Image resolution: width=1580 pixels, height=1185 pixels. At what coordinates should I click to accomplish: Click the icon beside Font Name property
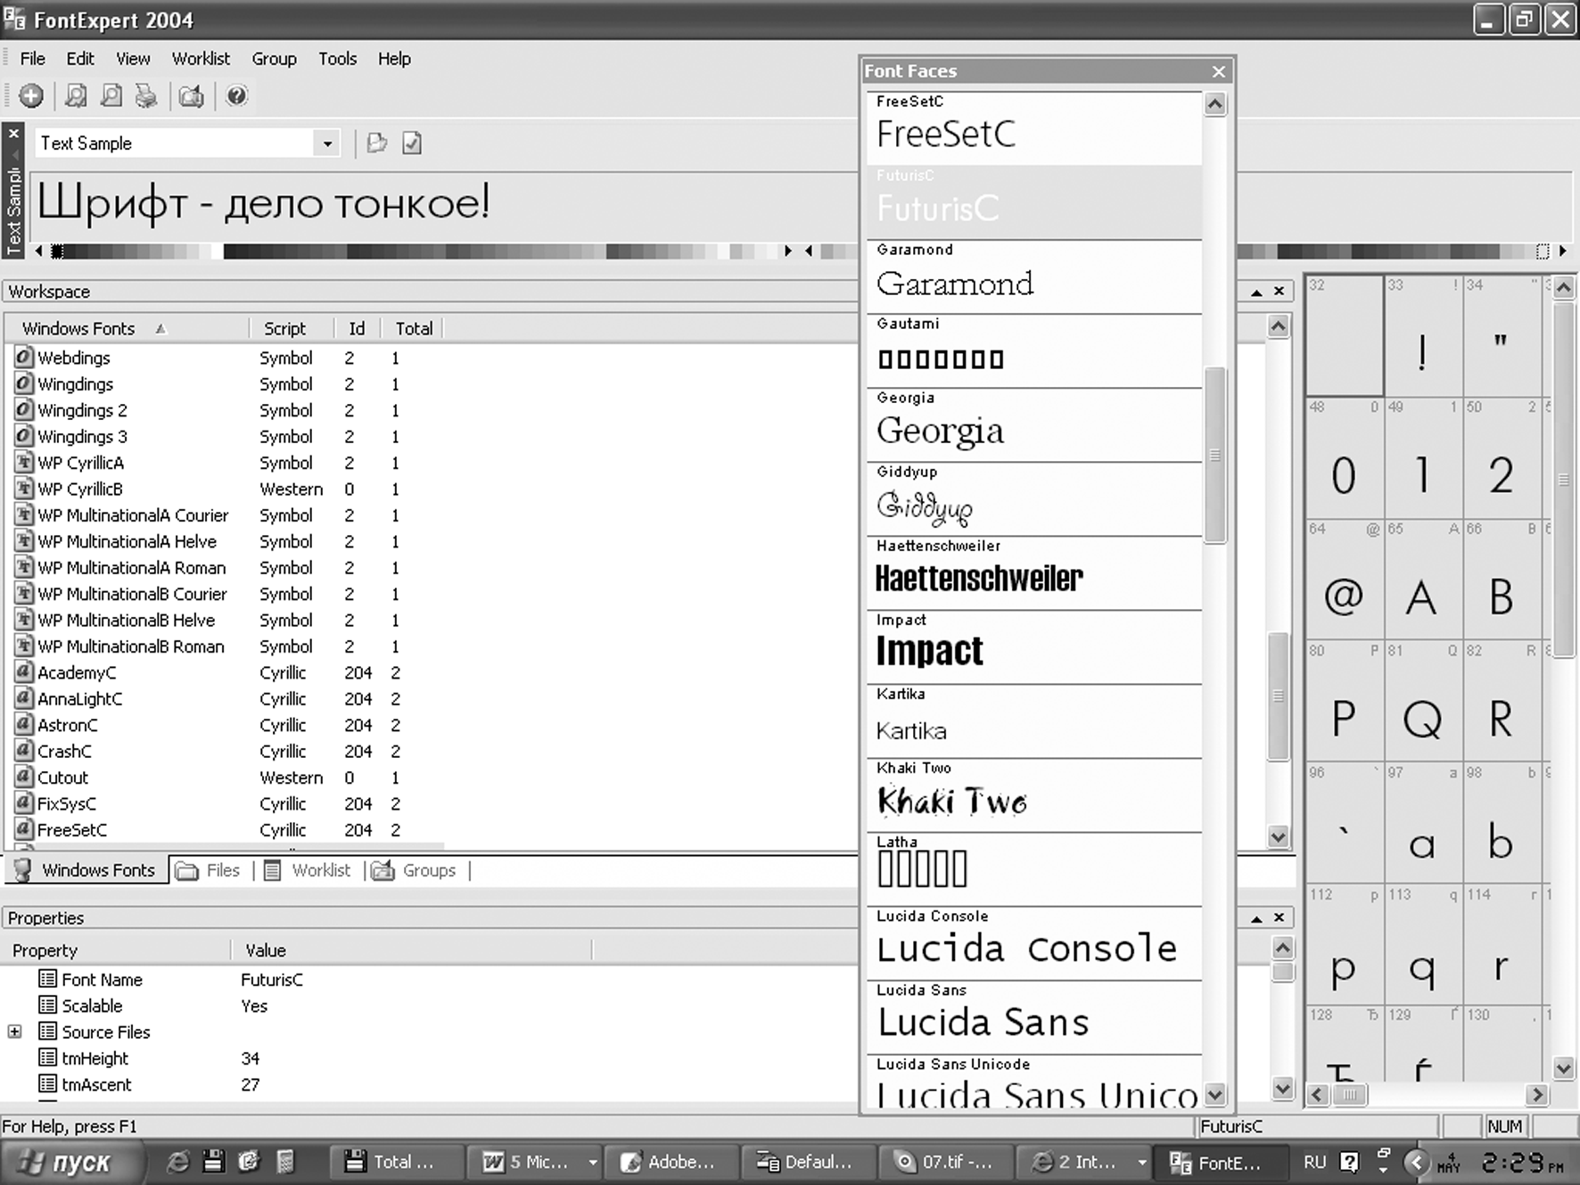tap(47, 979)
